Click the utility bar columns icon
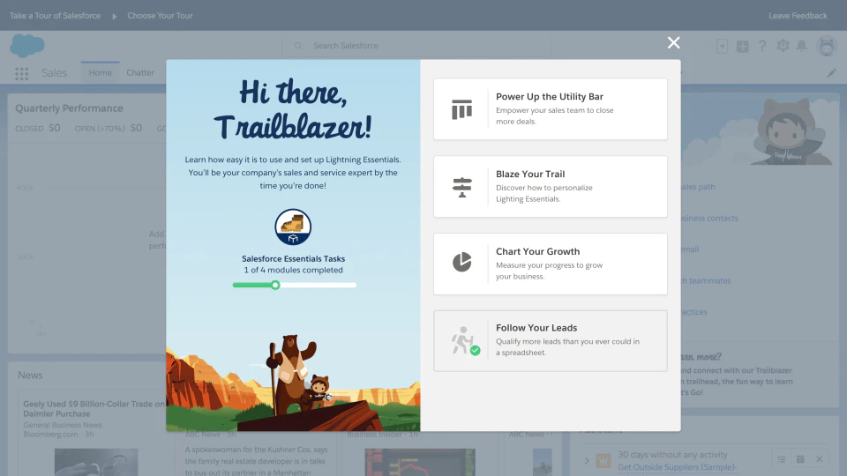Image resolution: width=847 pixels, height=476 pixels. 461,109
